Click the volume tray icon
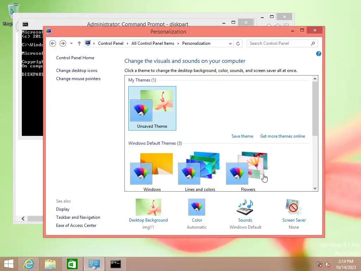The height and width of the screenshot is (271, 361). tap(328, 264)
